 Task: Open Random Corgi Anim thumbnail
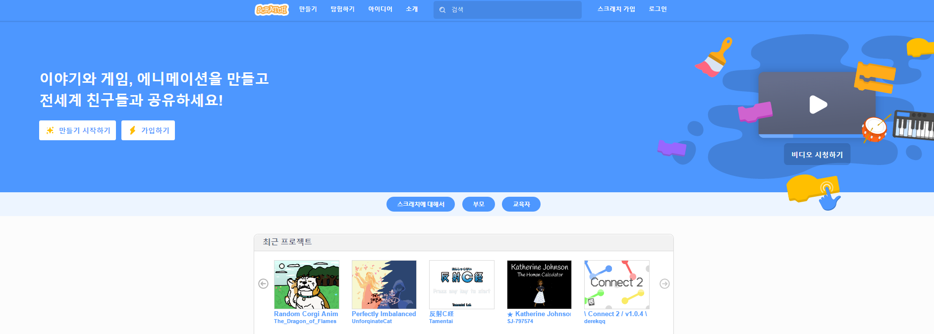[307, 284]
